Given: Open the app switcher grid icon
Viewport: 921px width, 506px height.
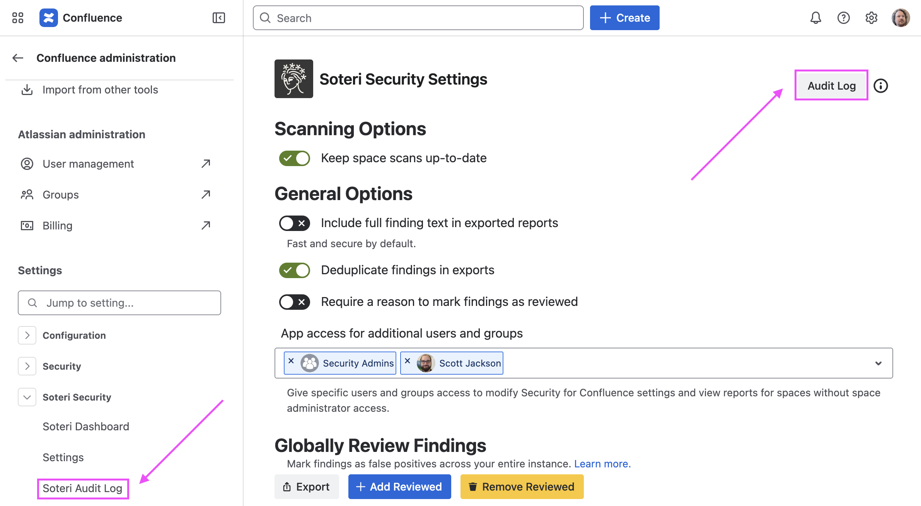Looking at the screenshot, I should (18, 18).
